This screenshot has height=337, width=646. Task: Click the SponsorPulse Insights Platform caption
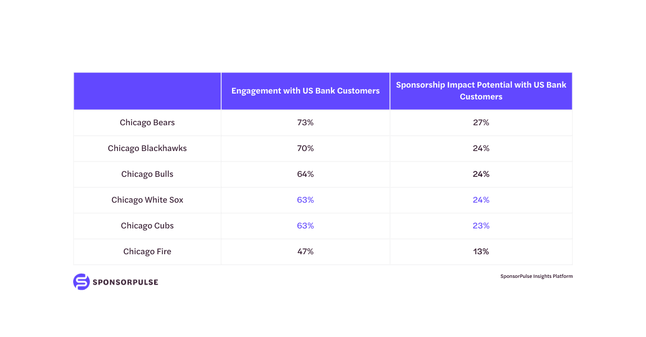pyautogui.click(x=536, y=276)
